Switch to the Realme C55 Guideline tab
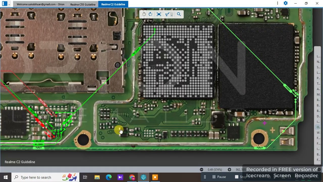Screen dimensions: 323x182 (x=83, y=4)
